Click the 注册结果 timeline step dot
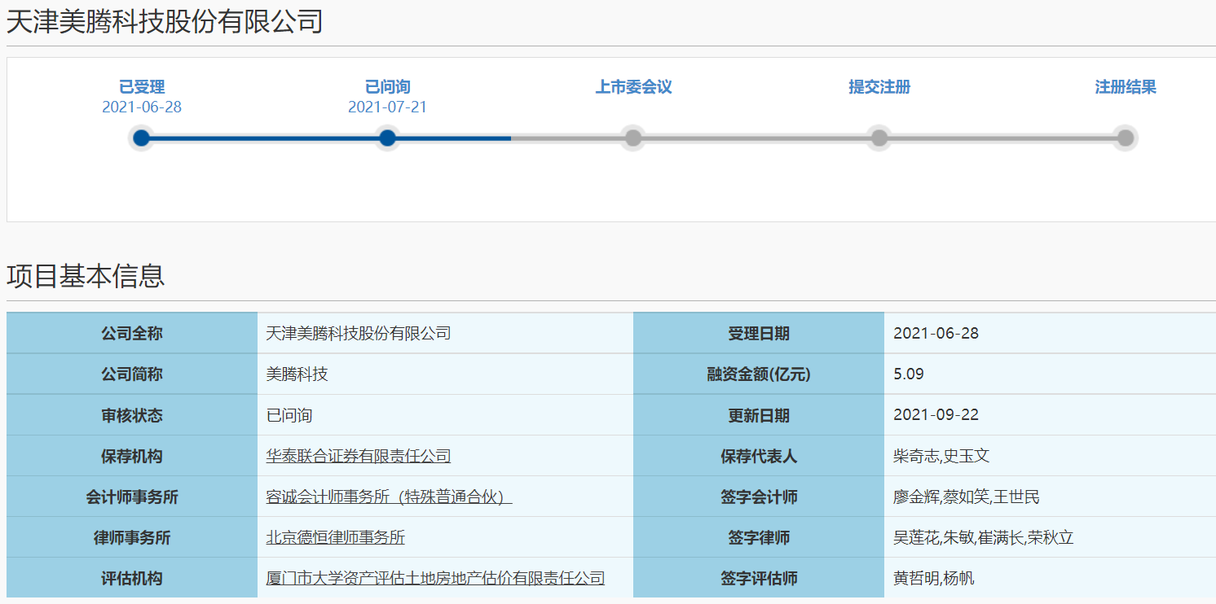 [x=1126, y=138]
